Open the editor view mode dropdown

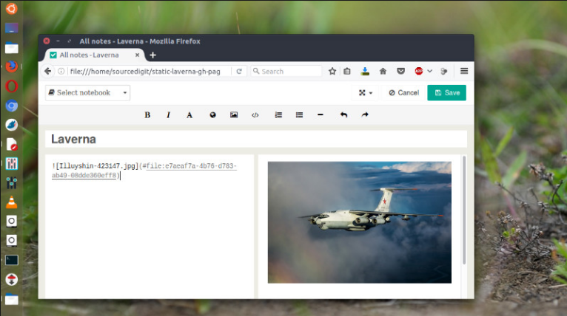tap(366, 93)
